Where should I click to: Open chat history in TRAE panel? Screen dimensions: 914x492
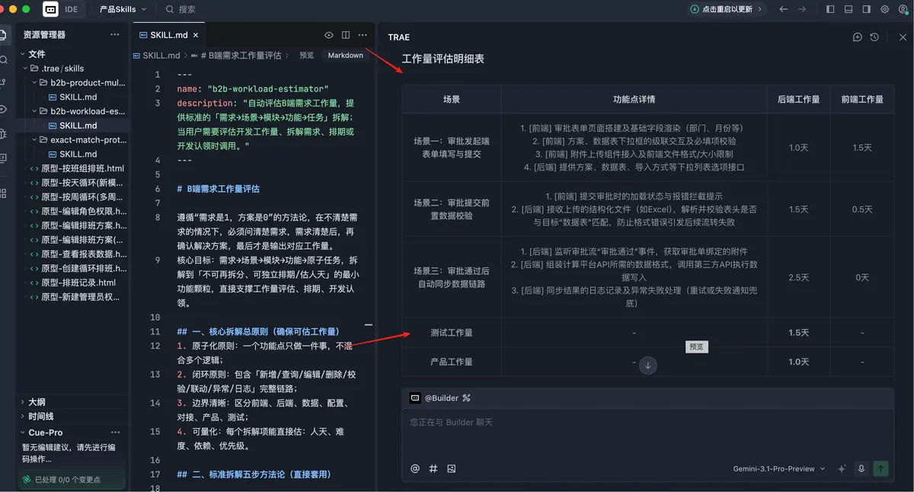pos(874,37)
